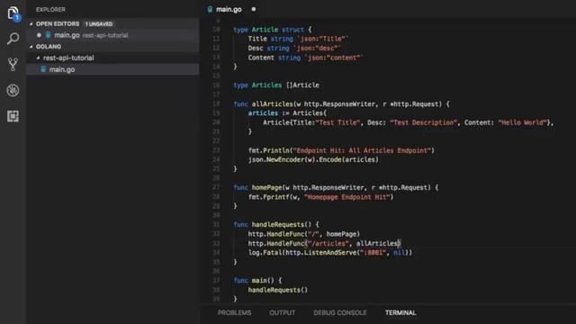Click line number 18 in the gutter
The width and height of the screenshot is (576, 324).
pyautogui.click(x=216, y=104)
